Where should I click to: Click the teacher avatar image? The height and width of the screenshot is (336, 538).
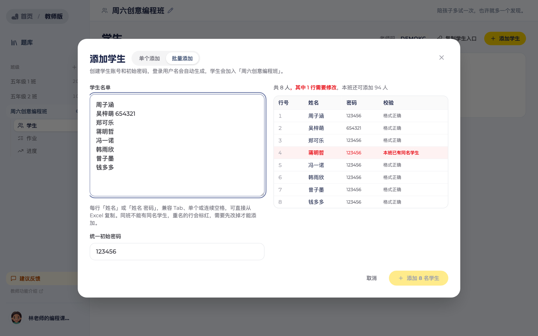pyautogui.click(x=16, y=318)
